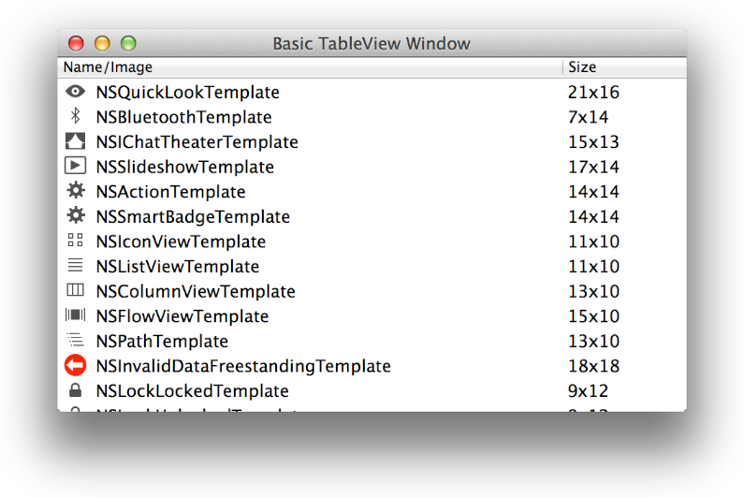The width and height of the screenshot is (744, 498).
Task: Select the NSInvalidDataFreestandingTemplate row text
Action: [243, 366]
